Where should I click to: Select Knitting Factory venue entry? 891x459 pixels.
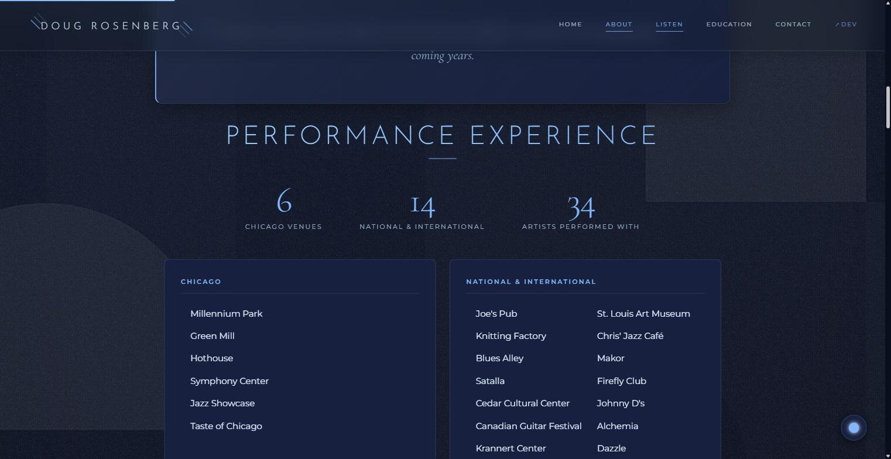[x=511, y=336]
